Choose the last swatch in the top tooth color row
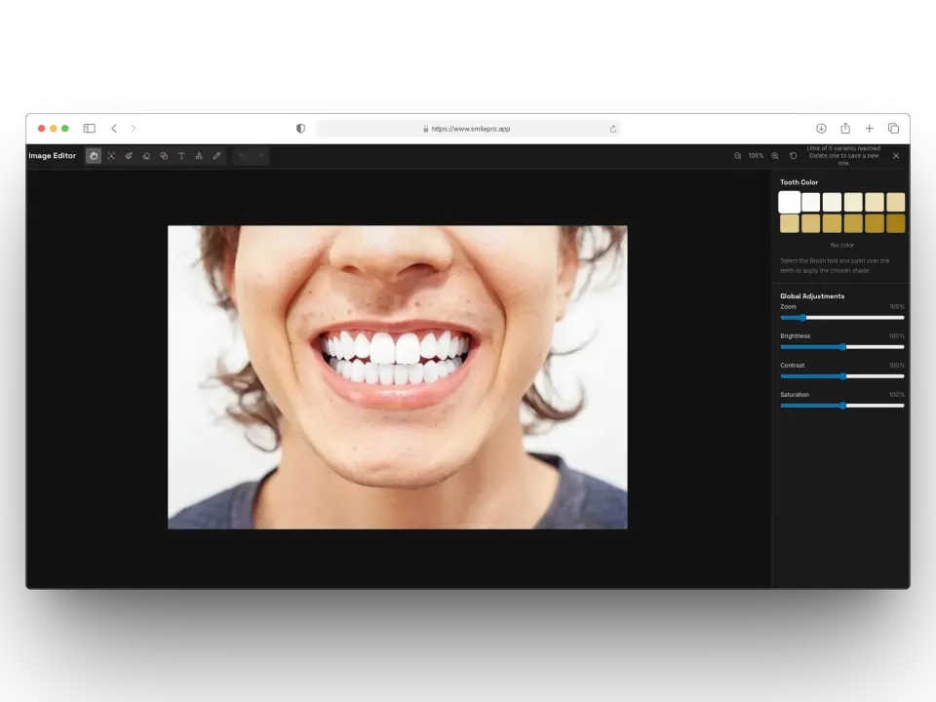936x702 pixels. pos(895,203)
